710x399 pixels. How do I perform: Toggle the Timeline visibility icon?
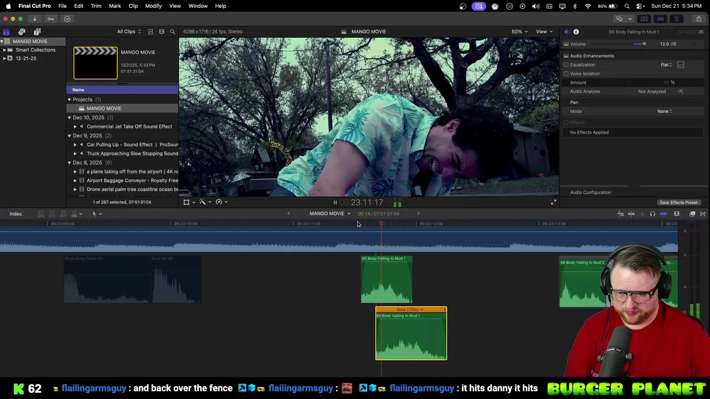pos(660,19)
